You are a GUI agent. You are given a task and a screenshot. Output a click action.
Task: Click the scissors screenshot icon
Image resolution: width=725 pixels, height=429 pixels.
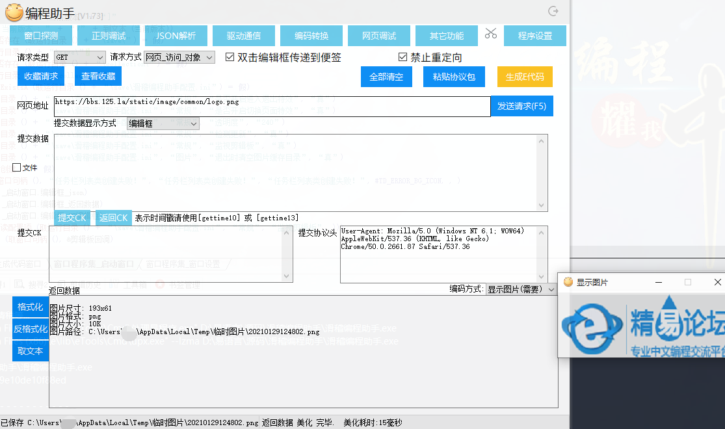491,34
